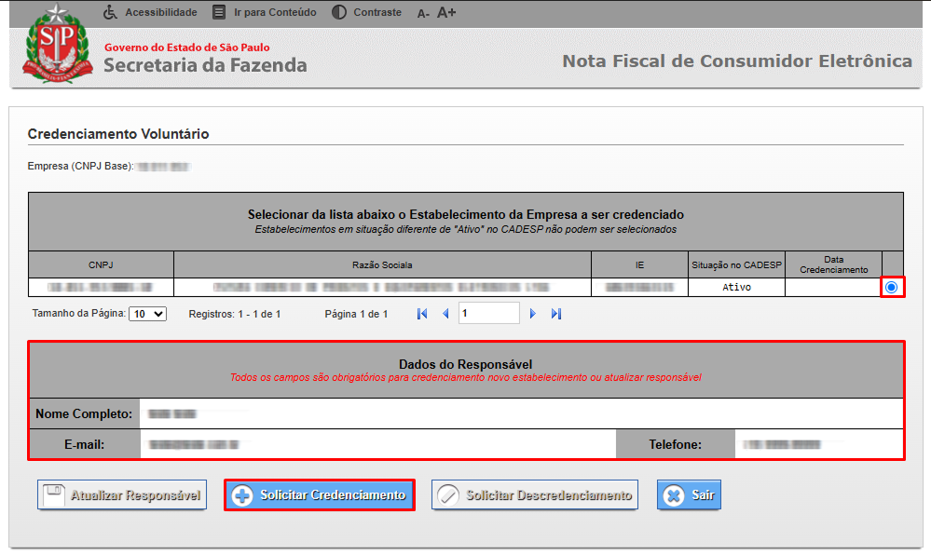Image resolution: width=931 pixels, height=555 pixels.
Task: Click Solicitar Credenciamento button
Action: pos(319,495)
